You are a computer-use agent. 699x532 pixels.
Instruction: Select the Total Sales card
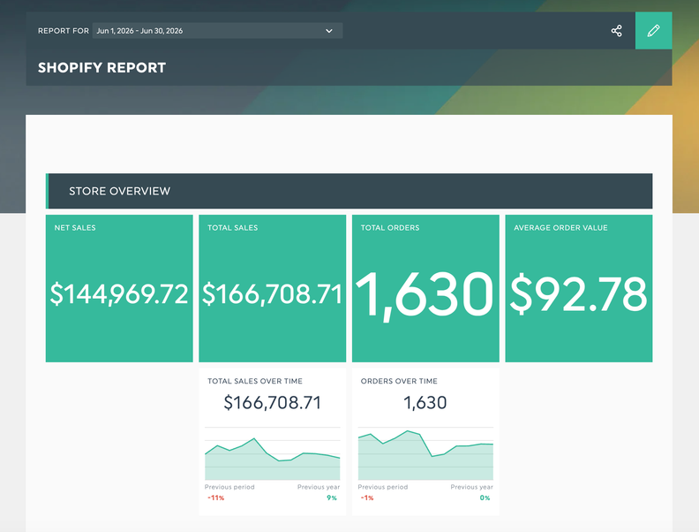[273, 288]
